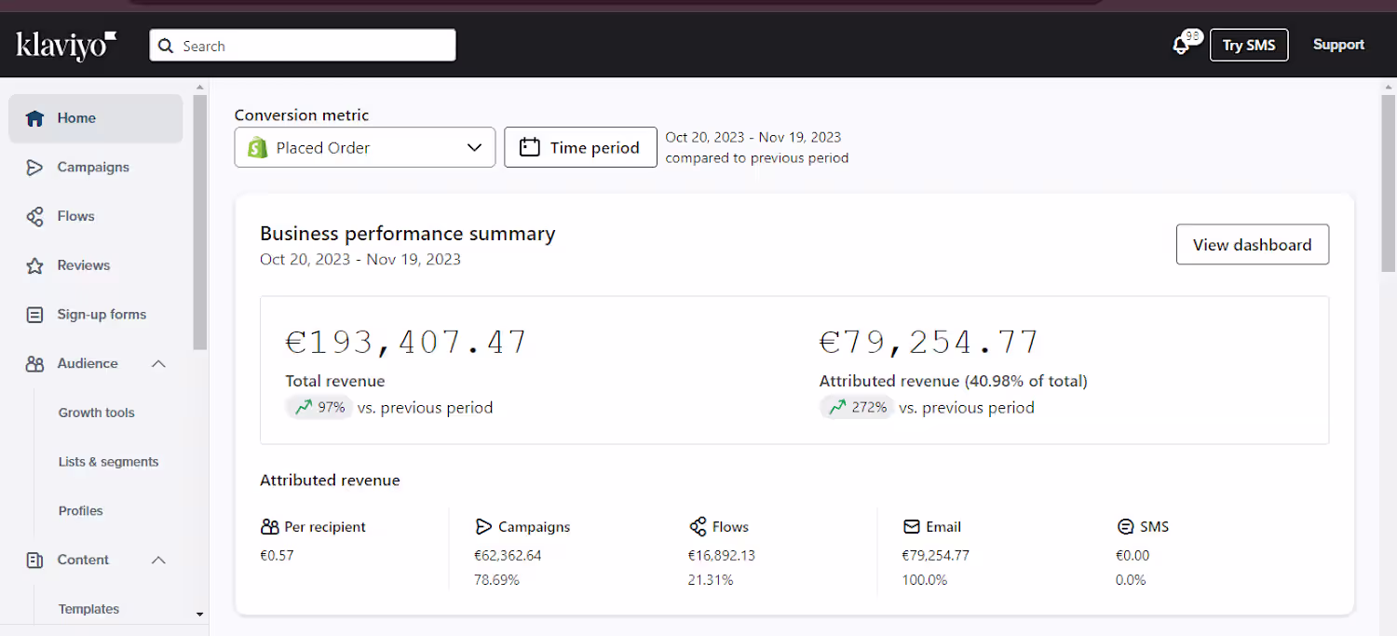
Task: Click the sidebar scroll down arrow
Action: coord(199,615)
